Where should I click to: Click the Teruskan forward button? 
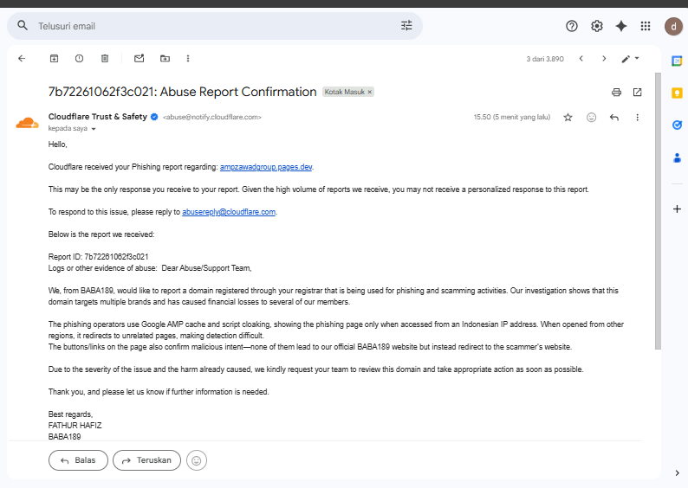point(146,460)
